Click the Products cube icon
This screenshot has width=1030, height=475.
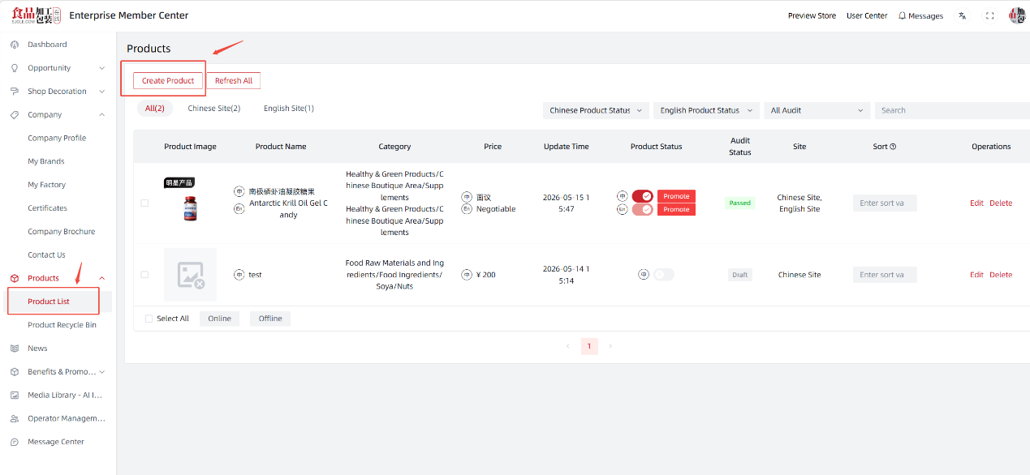(x=15, y=278)
